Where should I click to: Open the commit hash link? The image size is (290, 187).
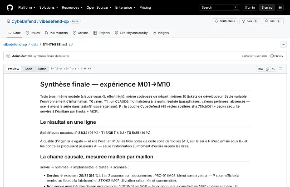(x=247, y=56)
